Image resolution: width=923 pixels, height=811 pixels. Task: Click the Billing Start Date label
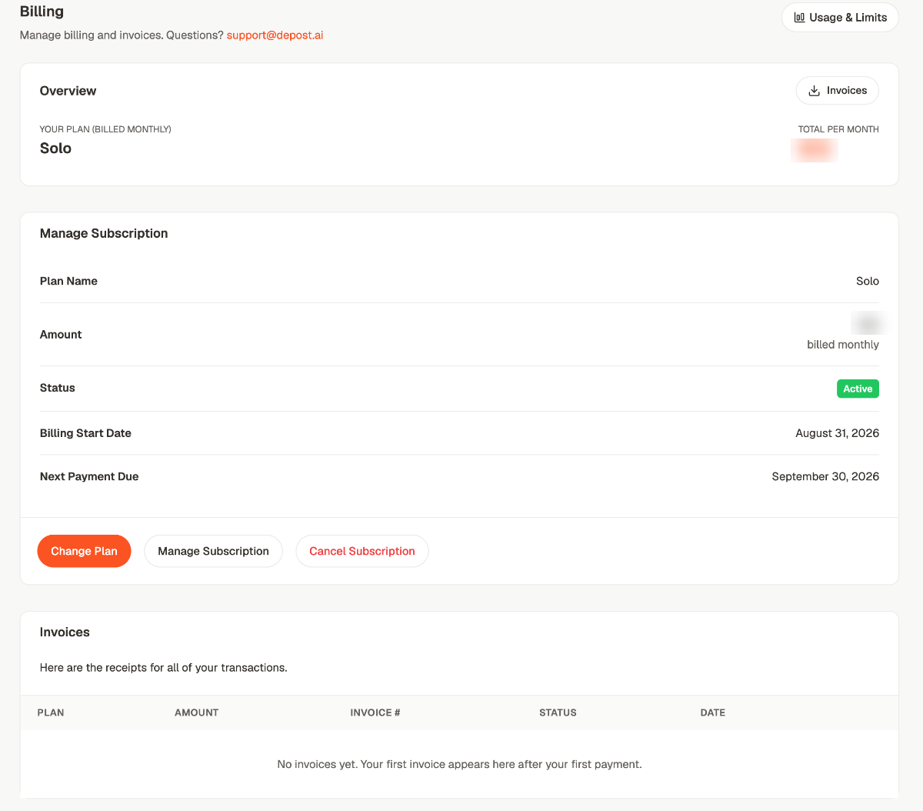(x=85, y=433)
